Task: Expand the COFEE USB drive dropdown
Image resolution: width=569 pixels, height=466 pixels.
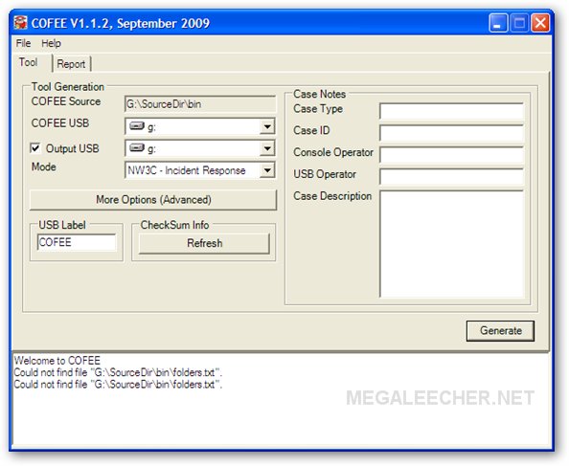Action: coord(267,126)
